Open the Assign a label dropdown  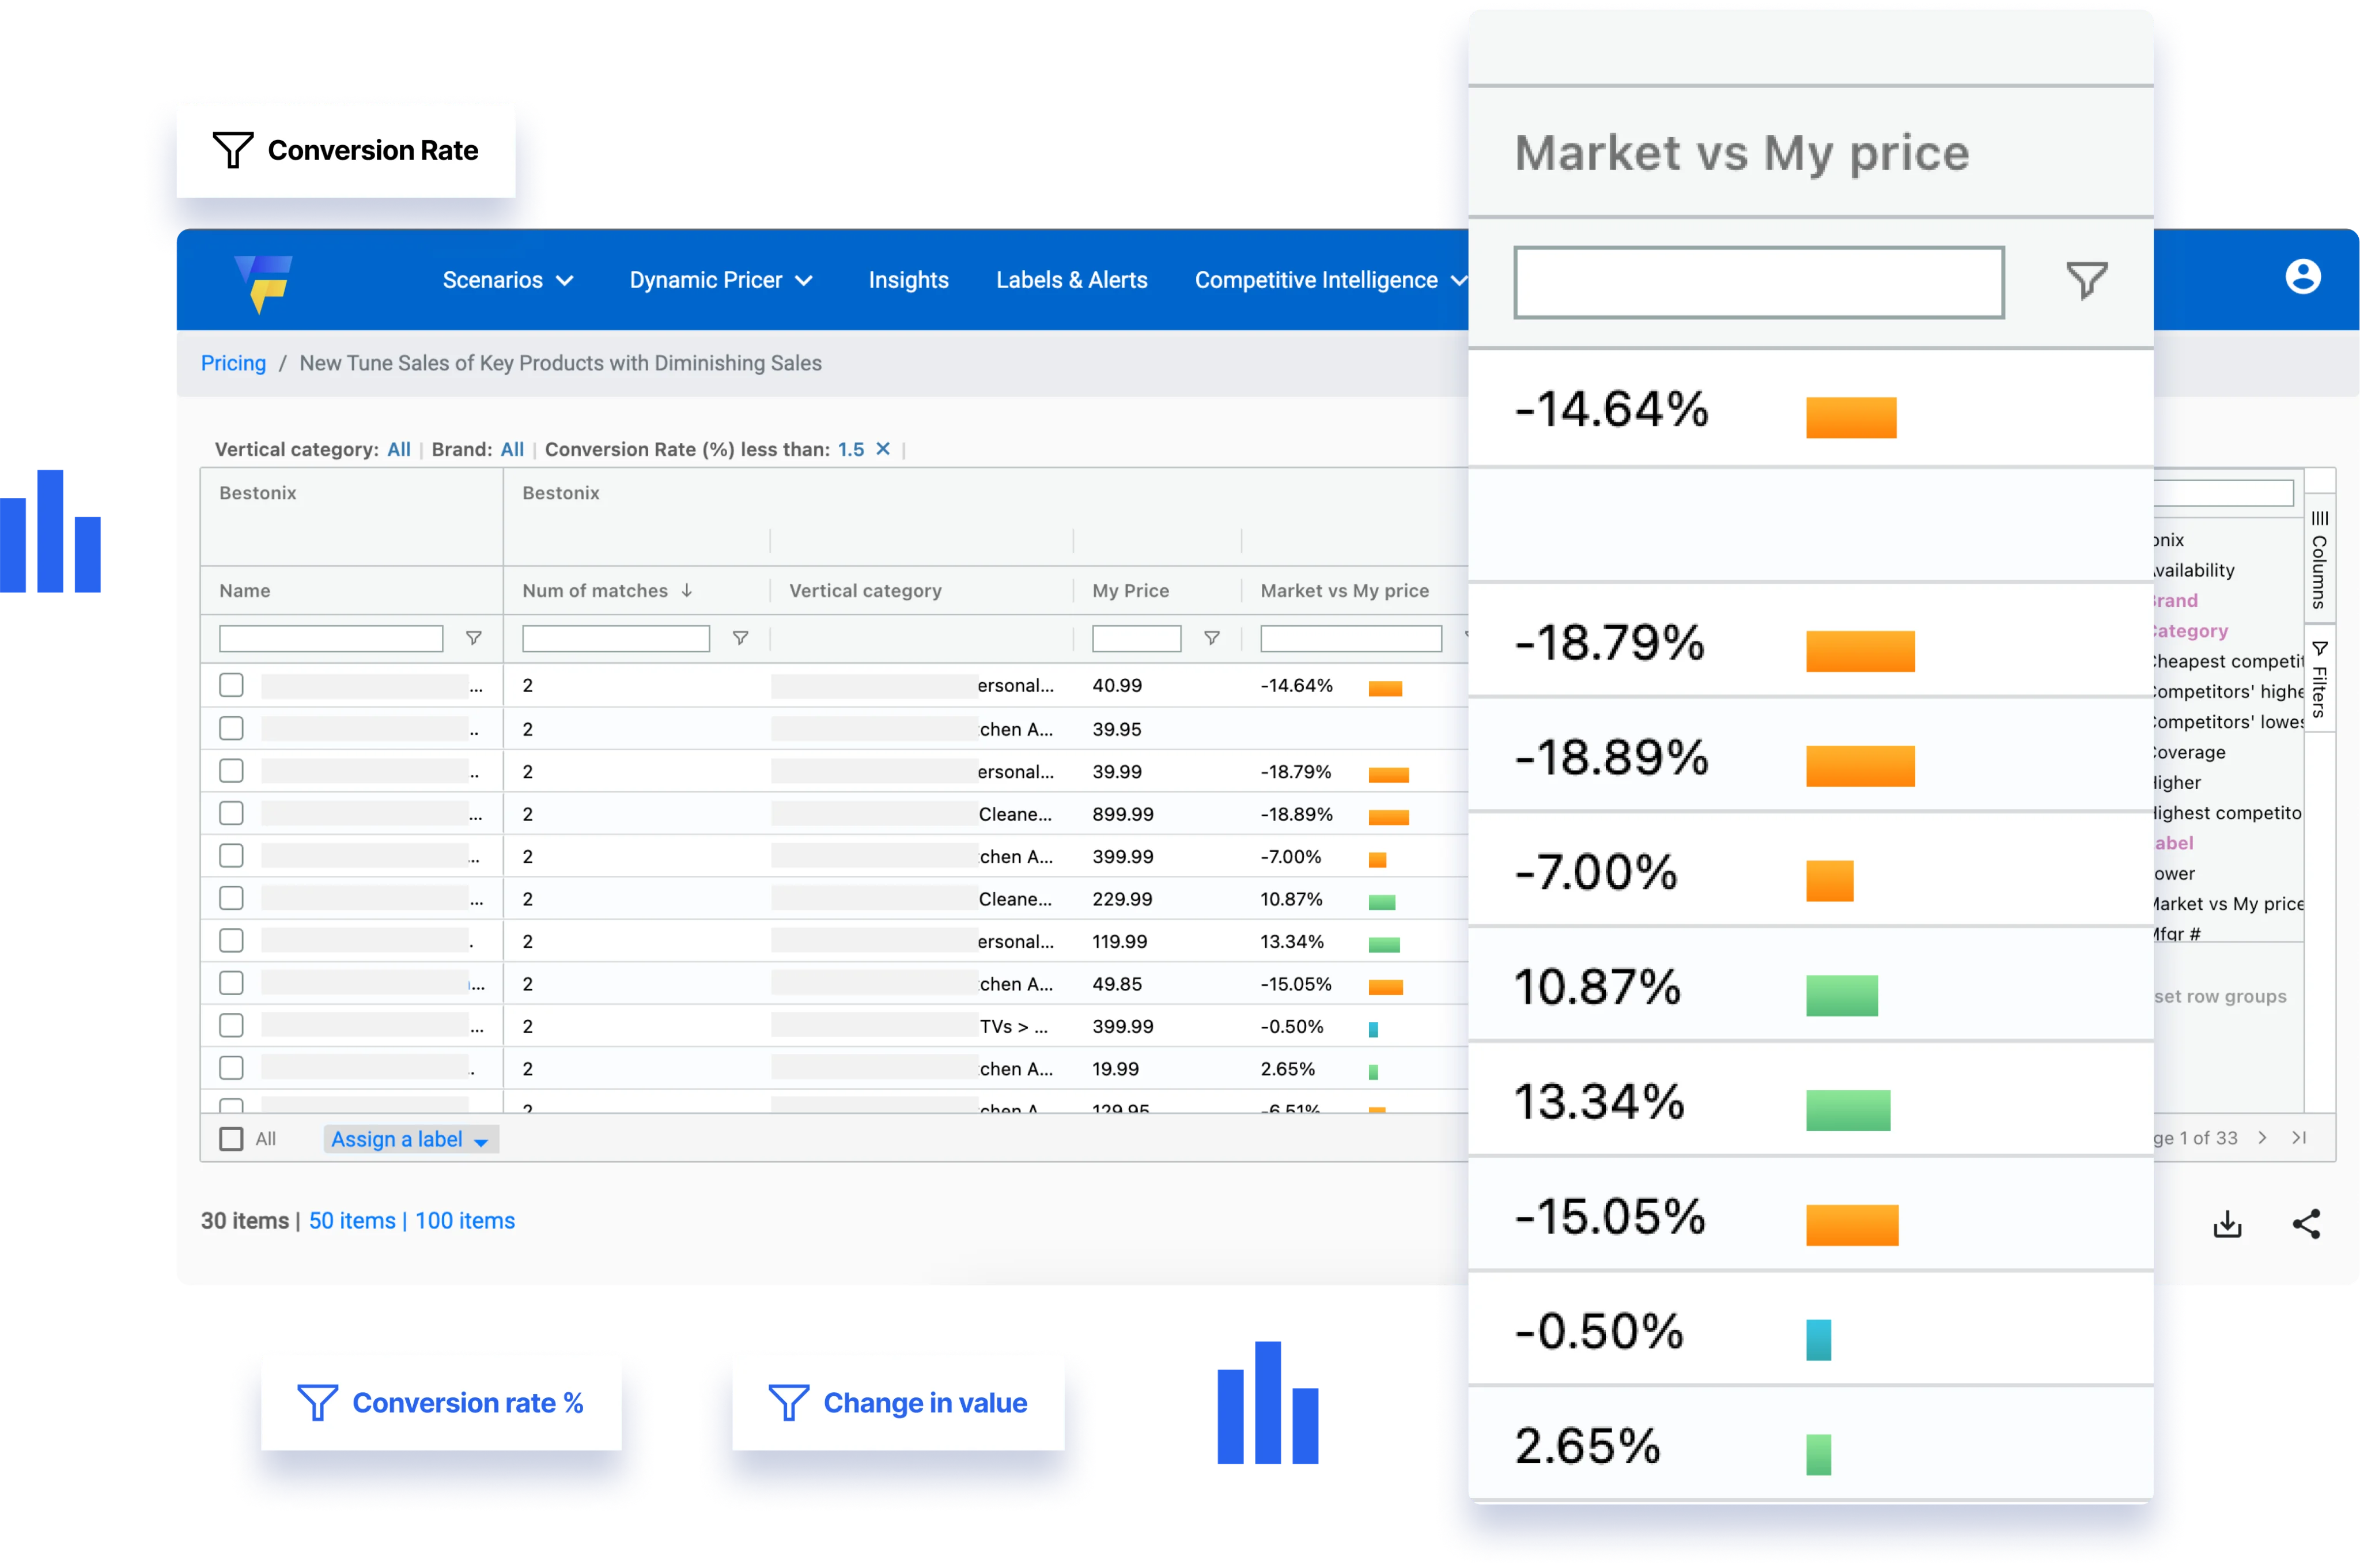(x=411, y=1140)
